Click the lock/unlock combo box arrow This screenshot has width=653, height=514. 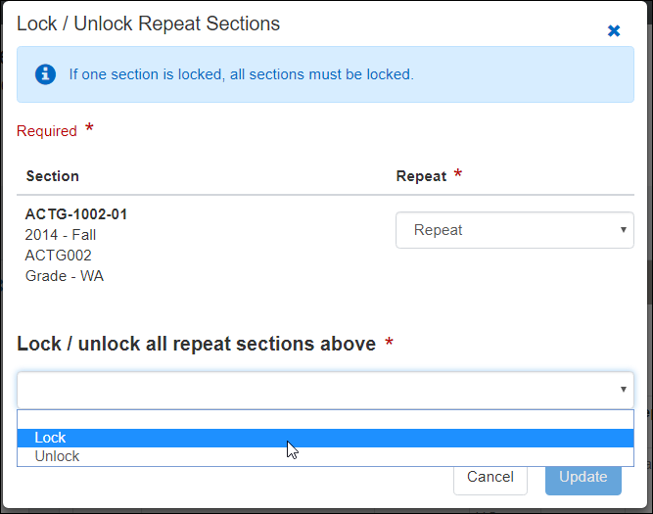click(x=623, y=390)
